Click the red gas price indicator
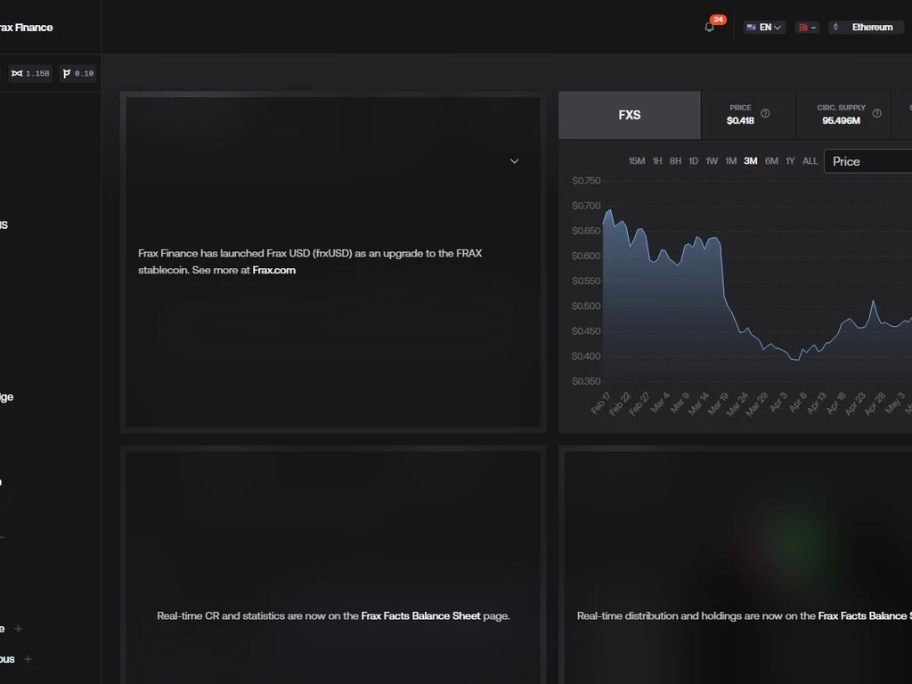The image size is (912, 684). 807,28
